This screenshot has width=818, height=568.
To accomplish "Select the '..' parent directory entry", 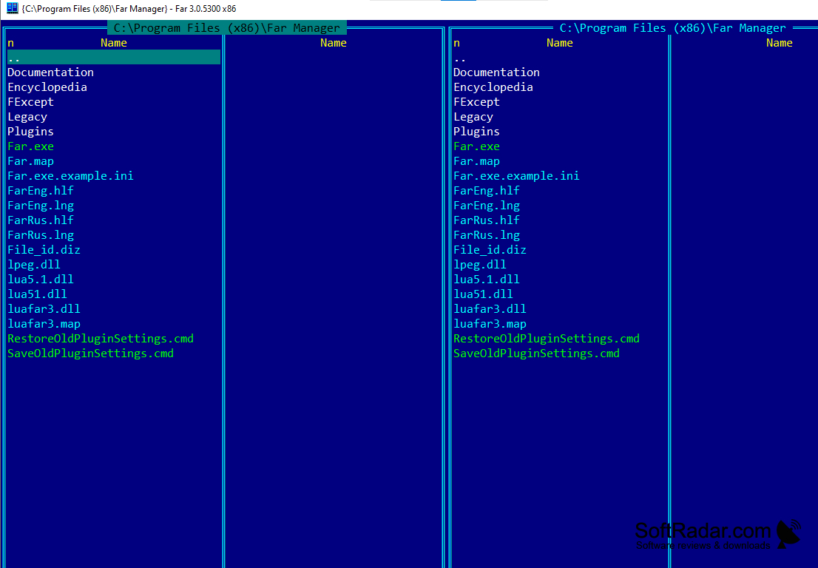I will coord(13,57).
